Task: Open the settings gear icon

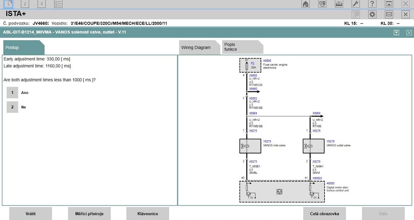Action: pos(372,14)
